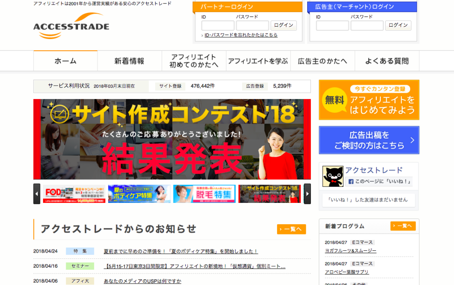
Task: Select the FOD campaign thumbnail
Action: (x=74, y=194)
